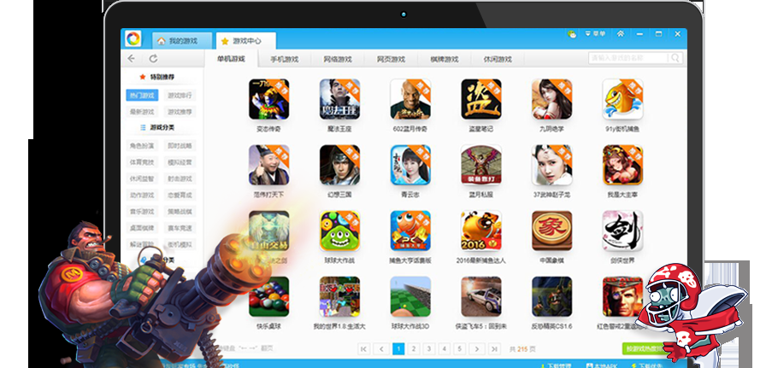Viewport: 772px width, 368px height.
Task: Click the 热门游戏 sidebar button
Action: pos(142,96)
